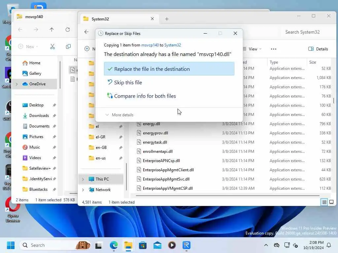The width and height of the screenshot is (338, 253).
Task: Select the System32 tab
Action: coord(119,19)
